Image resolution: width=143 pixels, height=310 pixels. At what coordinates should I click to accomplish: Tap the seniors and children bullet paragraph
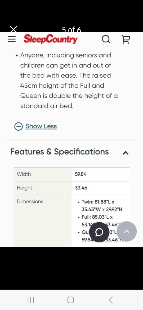[x=67, y=81]
